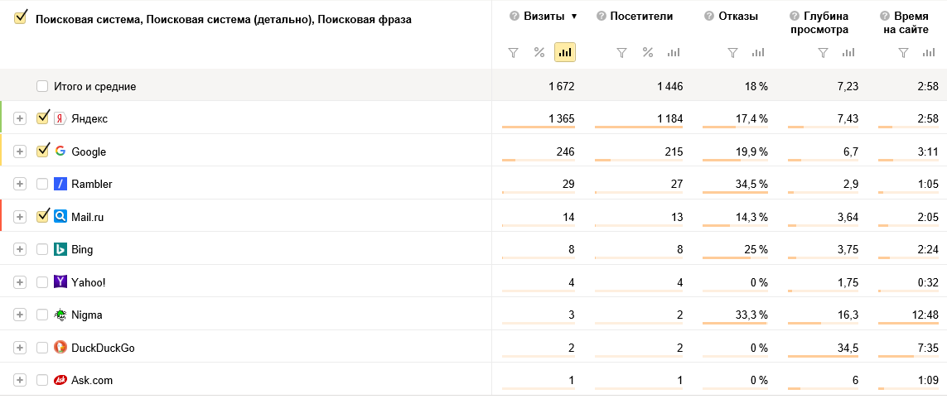Click the Nigma search engine name

86,315
